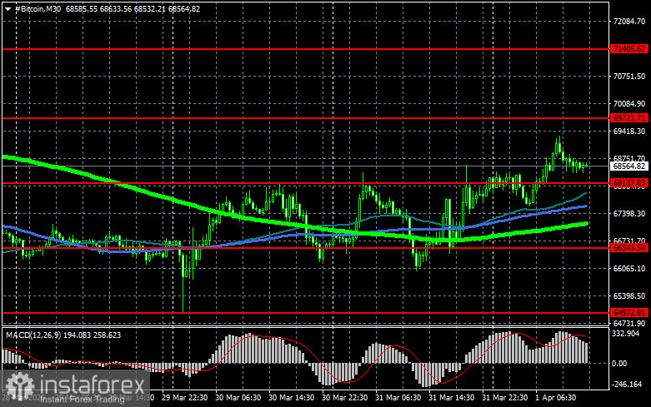Select the MACD scale value 332.904
This screenshot has width=651, height=407.
[626, 334]
